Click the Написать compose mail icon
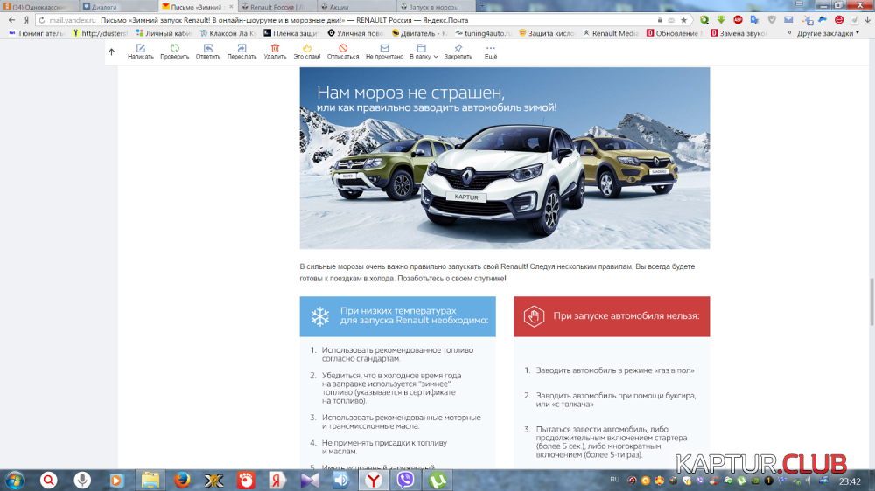 click(140, 52)
